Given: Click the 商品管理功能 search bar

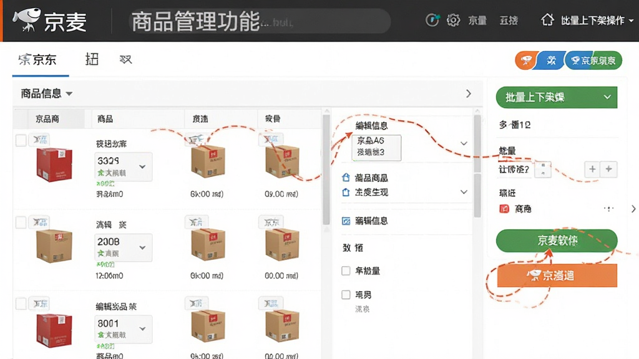Looking at the screenshot, I should (260, 21).
